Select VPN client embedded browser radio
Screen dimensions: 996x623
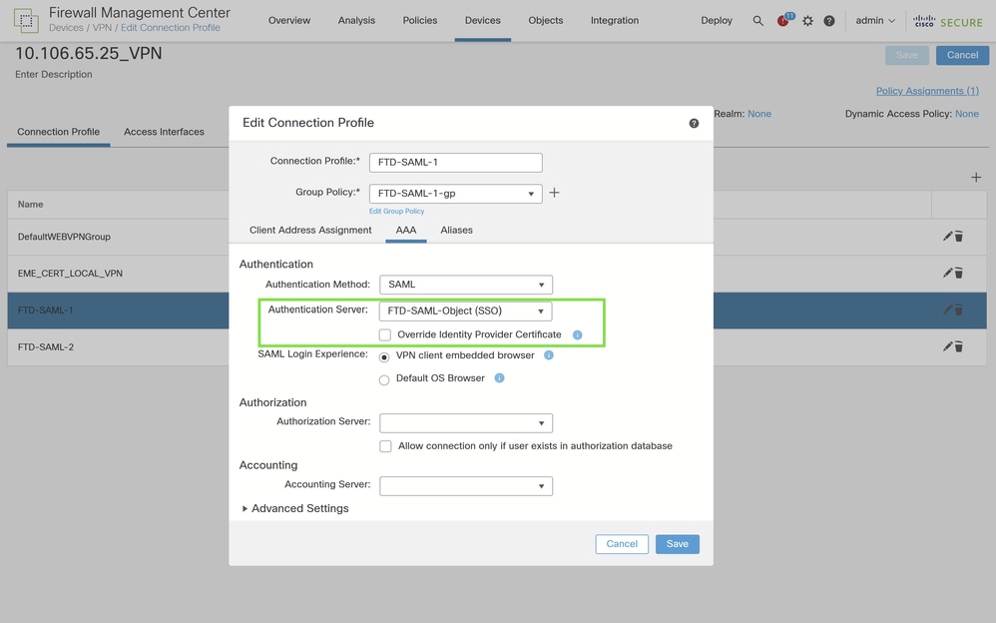click(384, 357)
